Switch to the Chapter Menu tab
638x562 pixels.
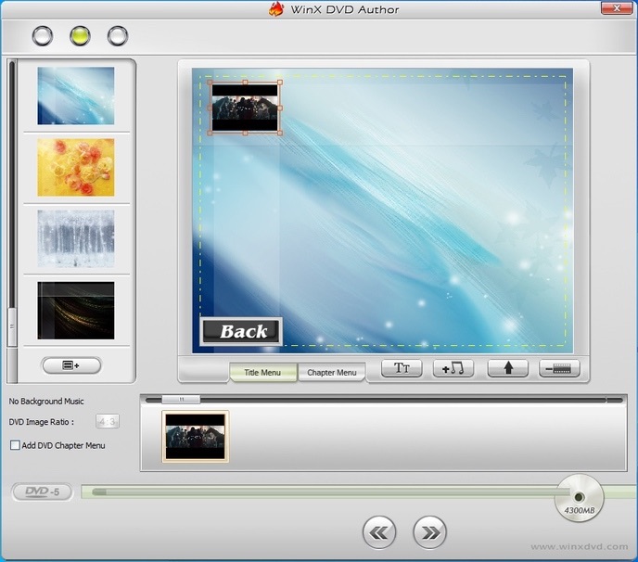[332, 373]
